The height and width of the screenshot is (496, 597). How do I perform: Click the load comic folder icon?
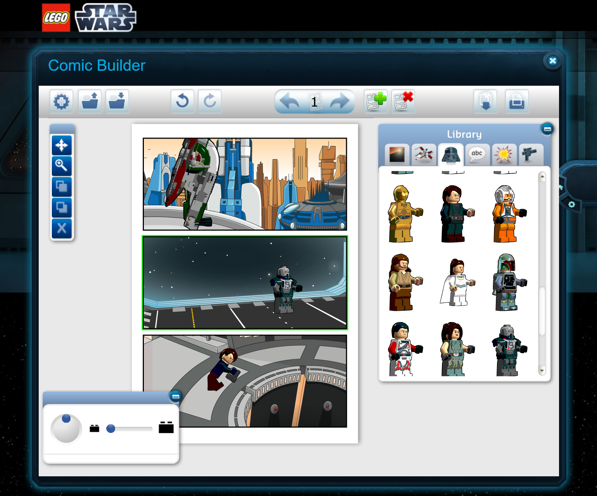[x=89, y=101]
